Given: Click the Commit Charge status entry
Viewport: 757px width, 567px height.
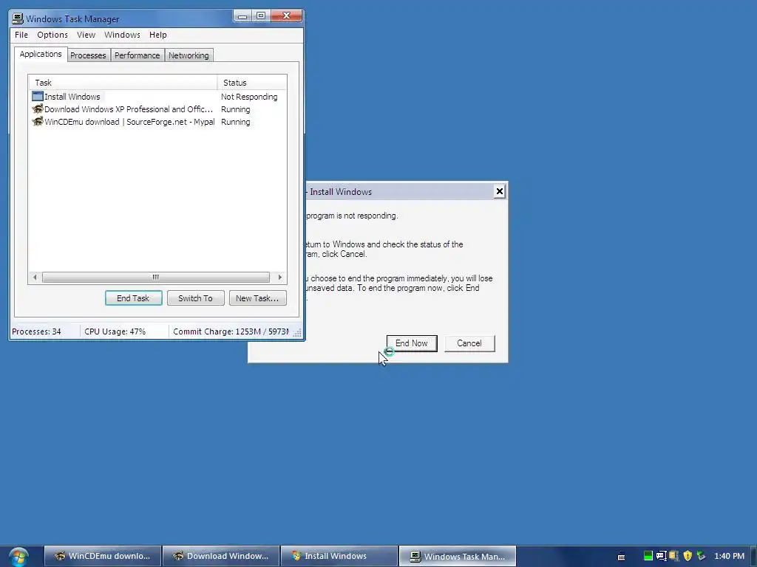Looking at the screenshot, I should (x=231, y=331).
